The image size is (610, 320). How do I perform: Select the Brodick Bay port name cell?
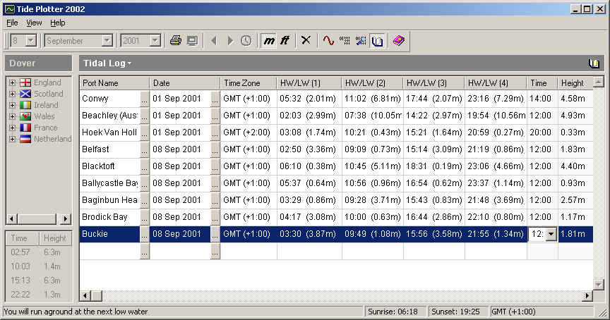pos(109,217)
